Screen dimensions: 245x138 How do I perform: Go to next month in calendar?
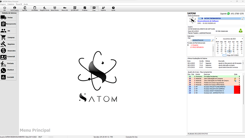point(243,39)
